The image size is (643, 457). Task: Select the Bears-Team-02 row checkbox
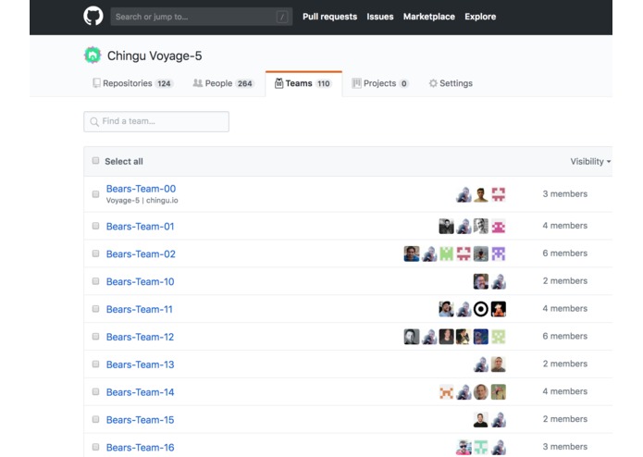point(95,253)
